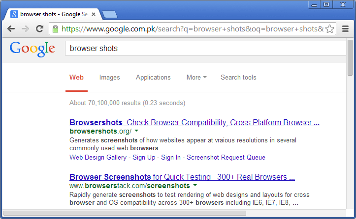Open Search tools
The image size is (356, 219).
[238, 78]
